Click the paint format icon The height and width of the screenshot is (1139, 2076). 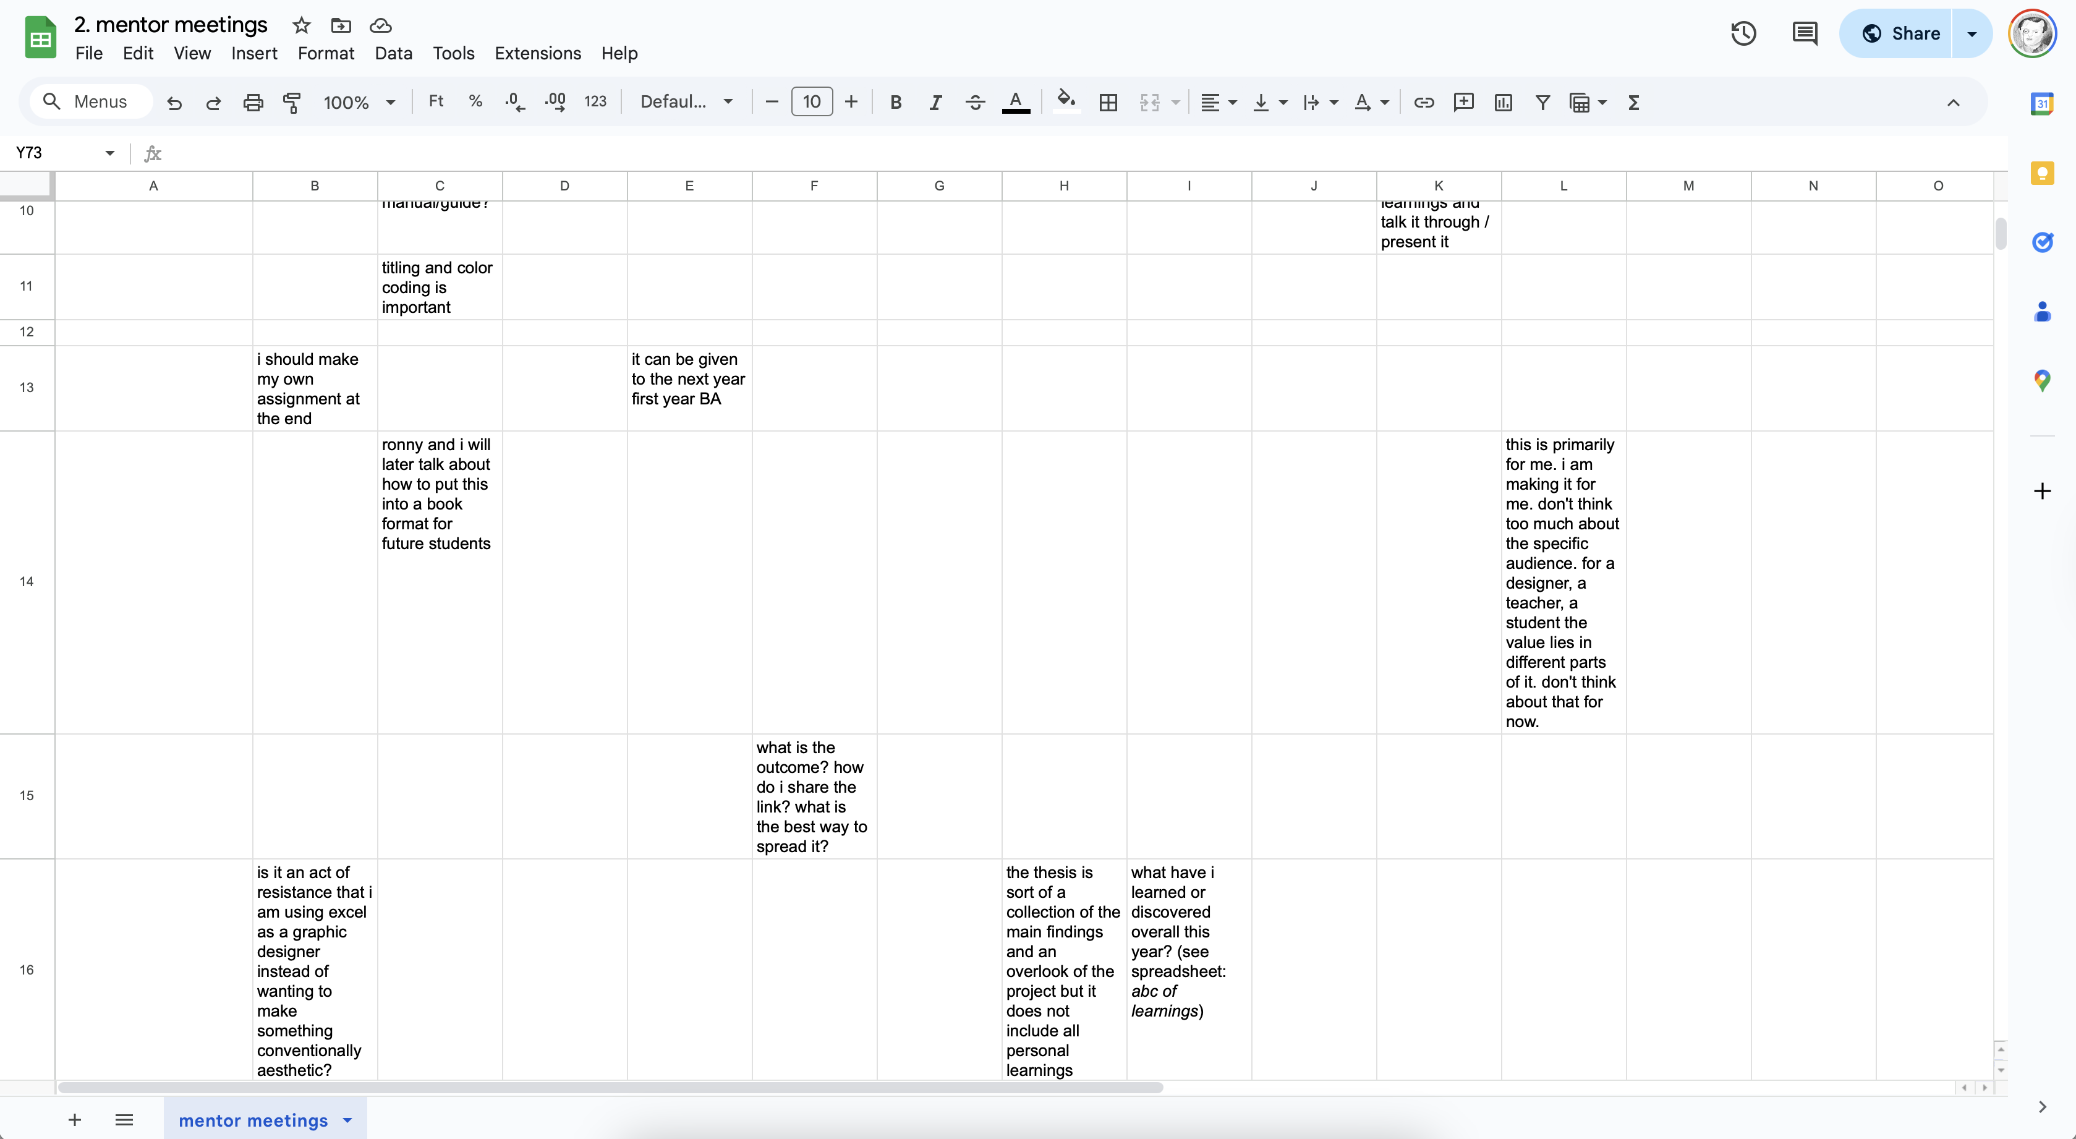click(292, 103)
